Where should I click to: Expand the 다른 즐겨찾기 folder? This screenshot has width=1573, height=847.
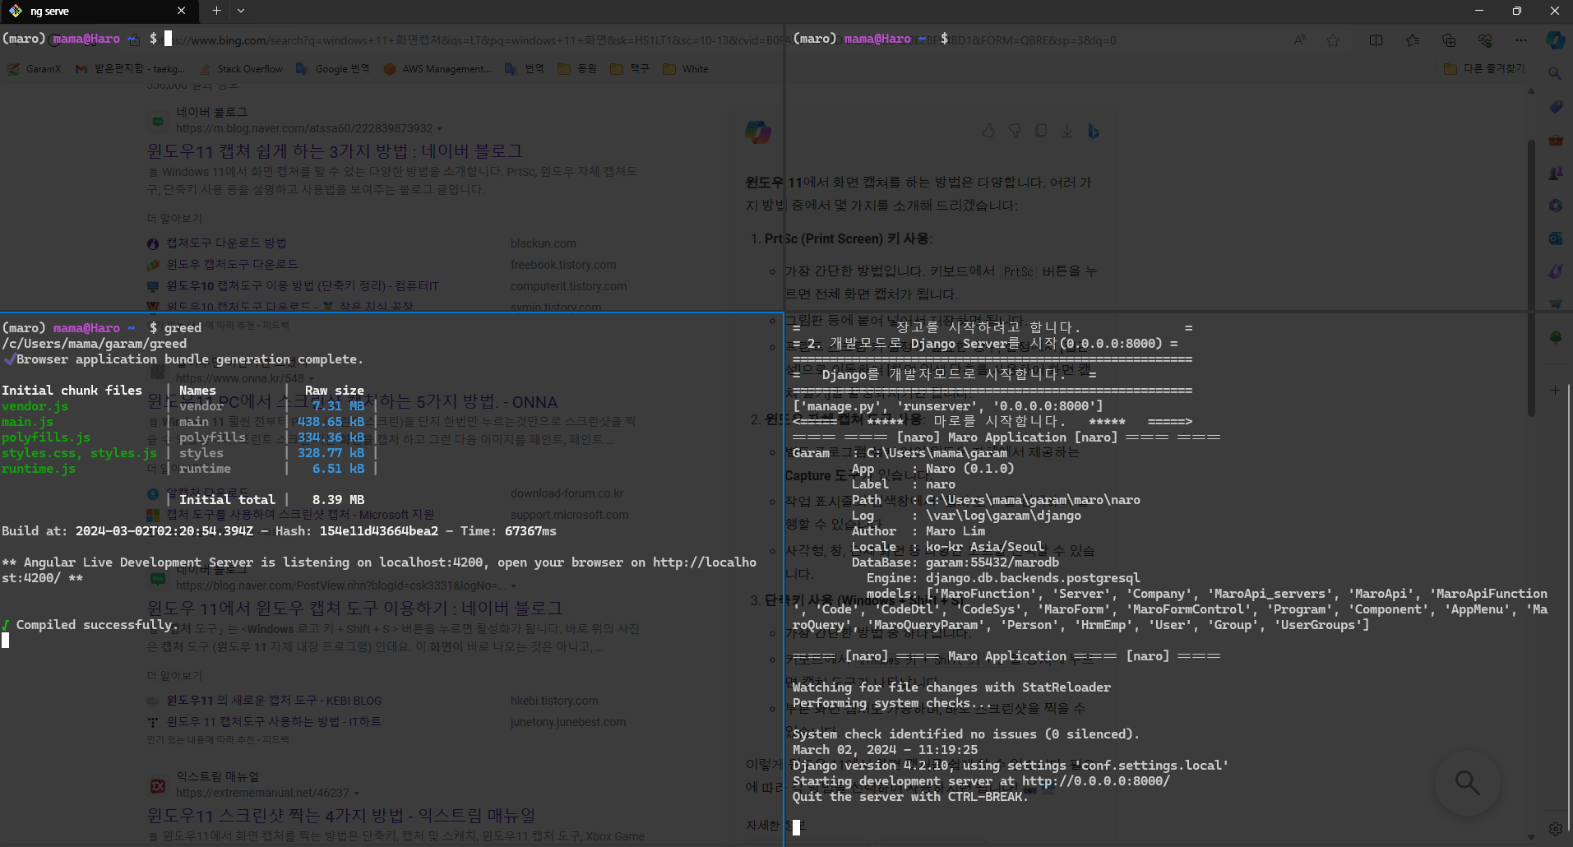point(1485,69)
